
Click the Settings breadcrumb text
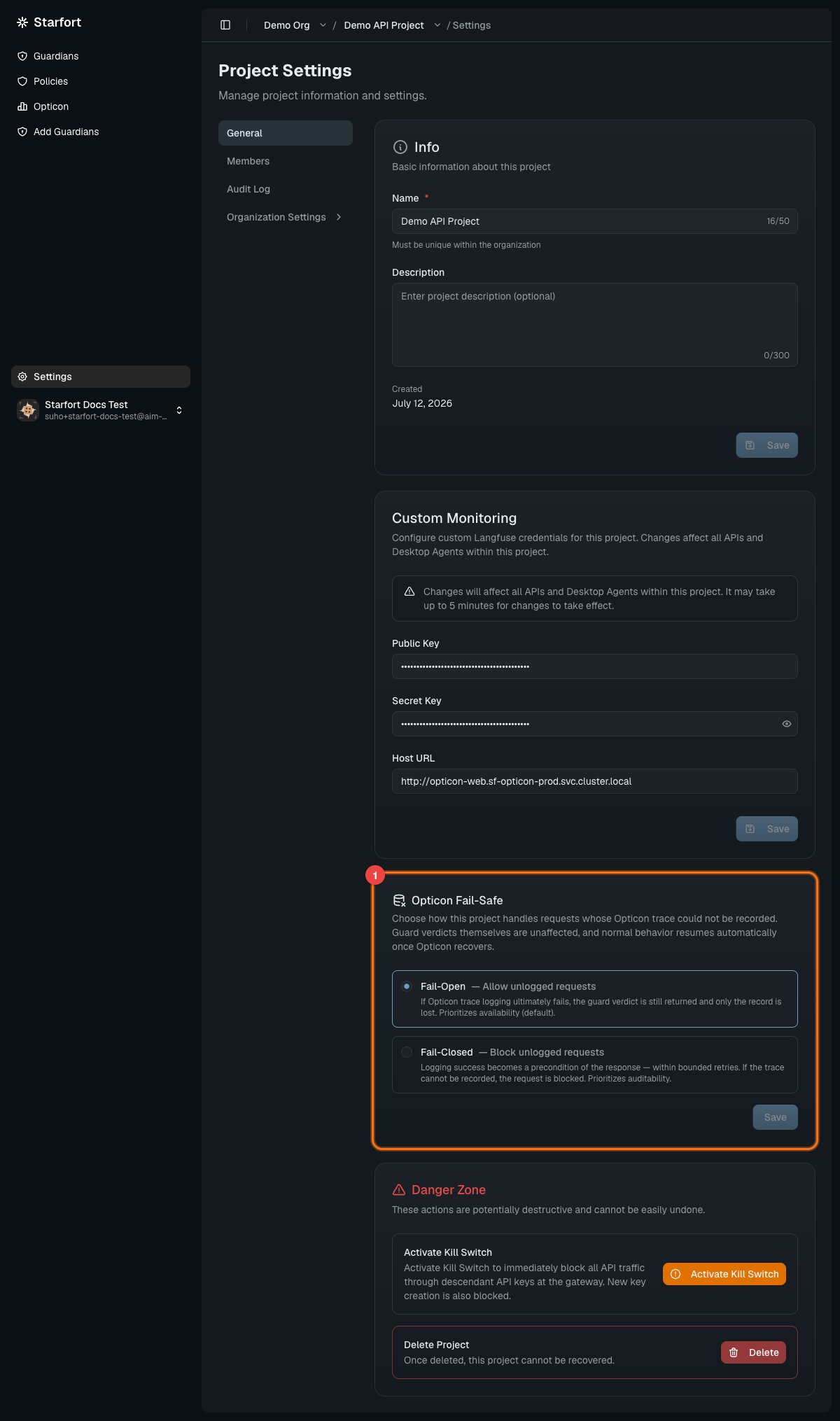pos(472,25)
